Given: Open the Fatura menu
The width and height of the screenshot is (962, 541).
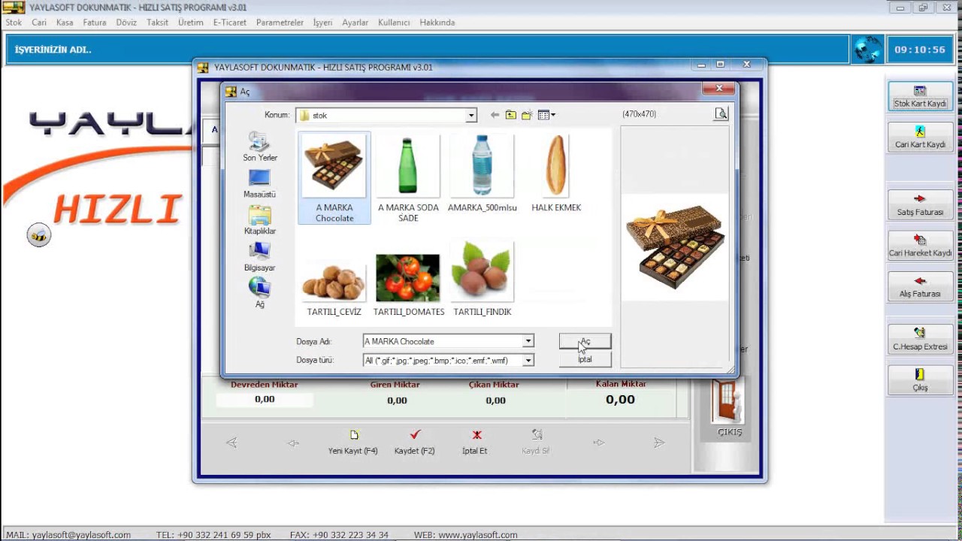Looking at the screenshot, I should (x=95, y=23).
